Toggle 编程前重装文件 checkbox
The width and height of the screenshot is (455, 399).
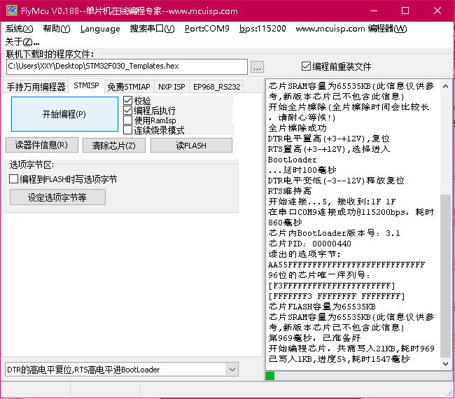[336, 66]
